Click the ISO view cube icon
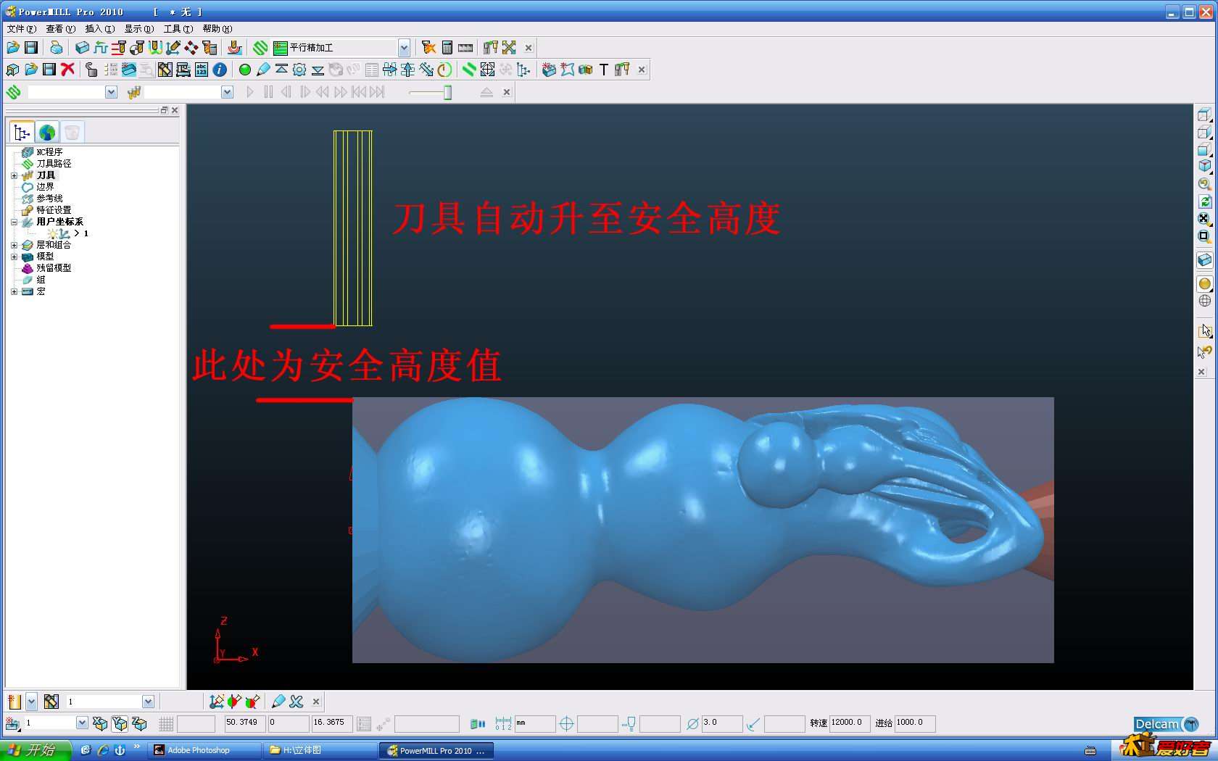 click(x=1204, y=167)
